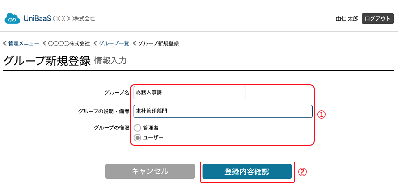
Task: Click the 管理者 radio label text
Action: click(150, 127)
